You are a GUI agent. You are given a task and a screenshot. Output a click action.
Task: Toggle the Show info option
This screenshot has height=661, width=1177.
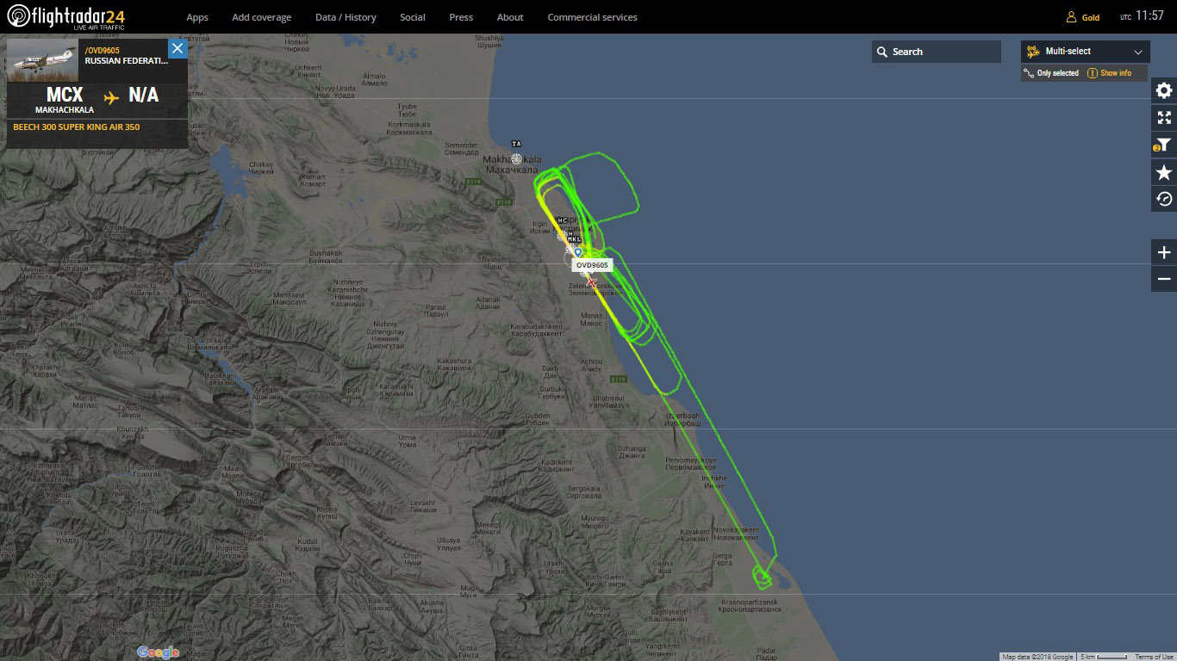(1110, 73)
